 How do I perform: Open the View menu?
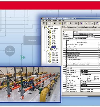click(x=59, y=21)
